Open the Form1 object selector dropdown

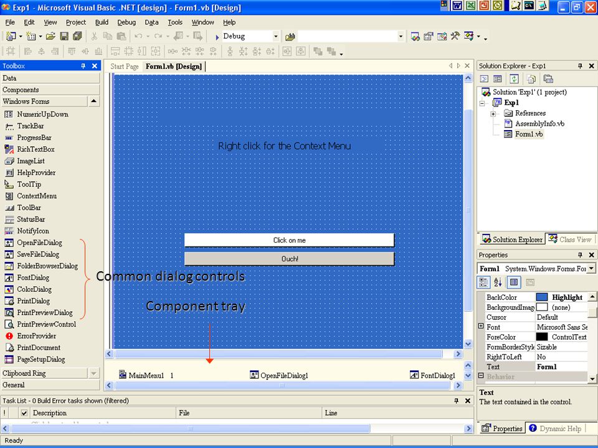591,269
